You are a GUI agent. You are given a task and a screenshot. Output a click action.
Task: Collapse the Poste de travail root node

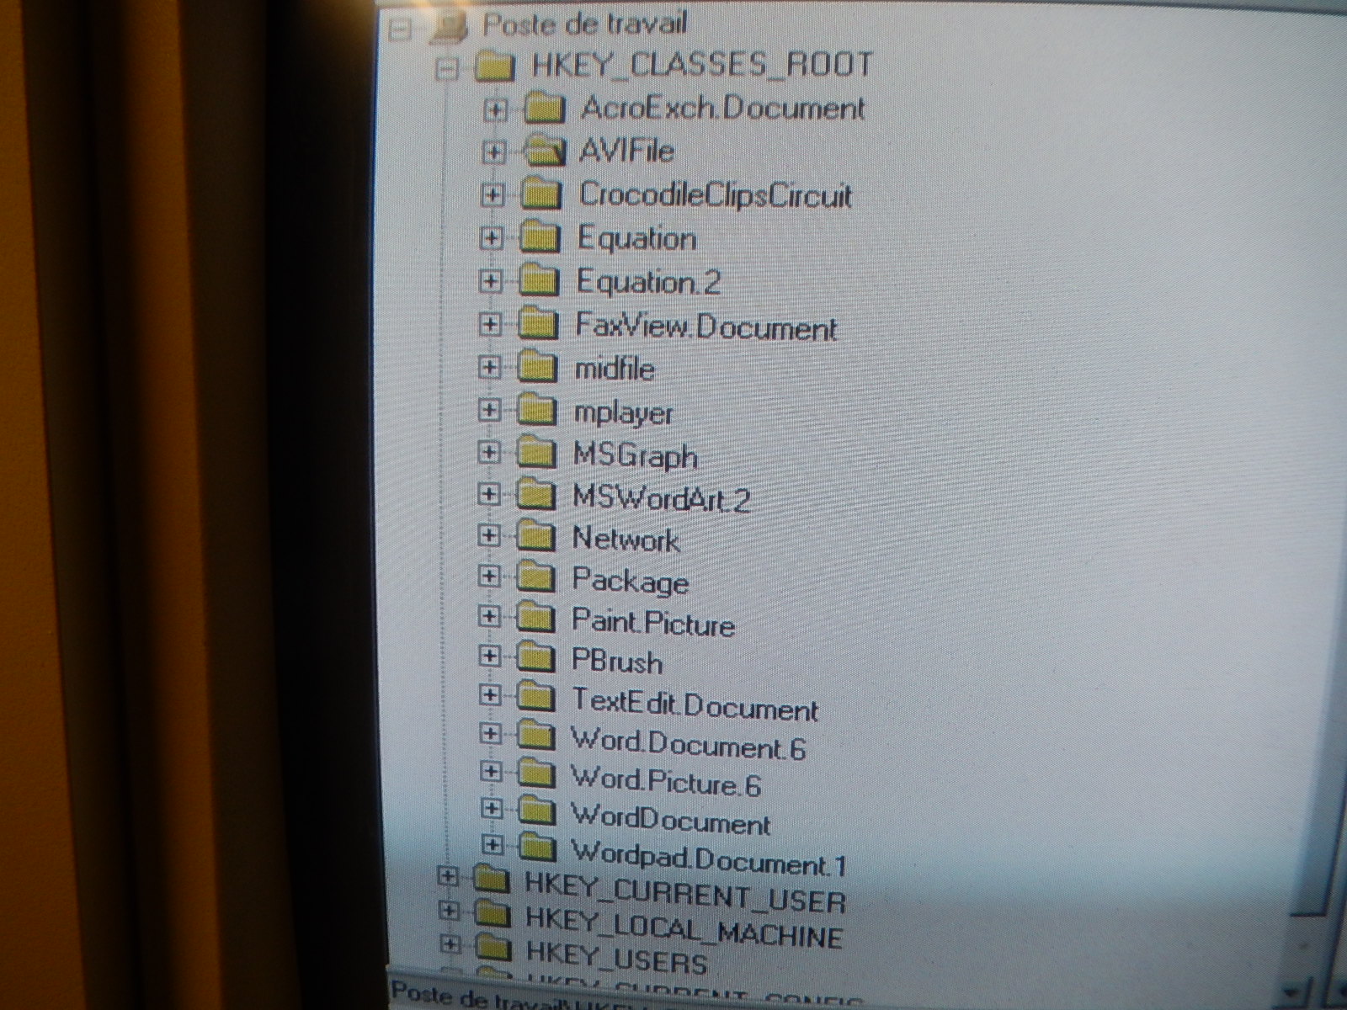[x=402, y=29]
